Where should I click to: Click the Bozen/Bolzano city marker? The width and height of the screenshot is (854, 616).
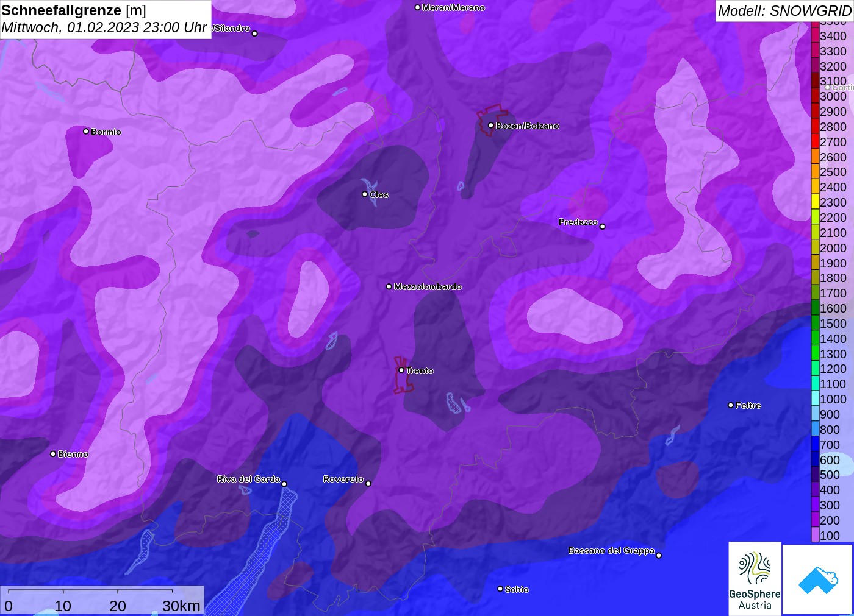(490, 126)
